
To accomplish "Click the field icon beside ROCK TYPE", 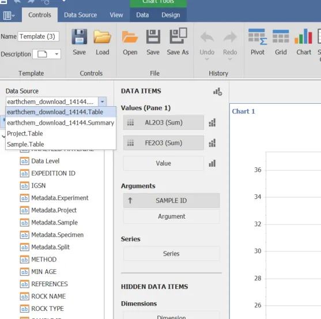I will click(x=25, y=309).
